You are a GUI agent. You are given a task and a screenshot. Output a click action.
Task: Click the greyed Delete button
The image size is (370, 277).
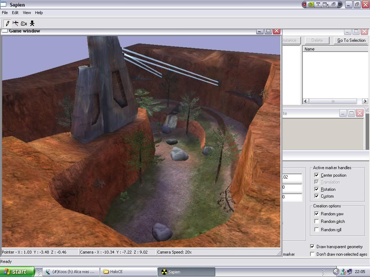pyautogui.click(x=317, y=40)
